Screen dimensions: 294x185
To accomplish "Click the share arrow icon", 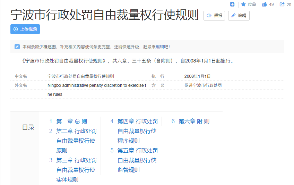I will click(282, 5).
